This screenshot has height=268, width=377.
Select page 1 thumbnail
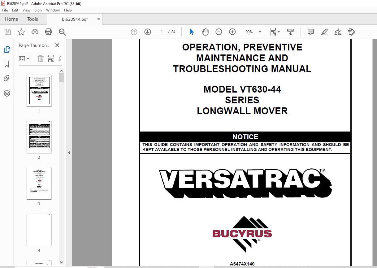pos(39,90)
